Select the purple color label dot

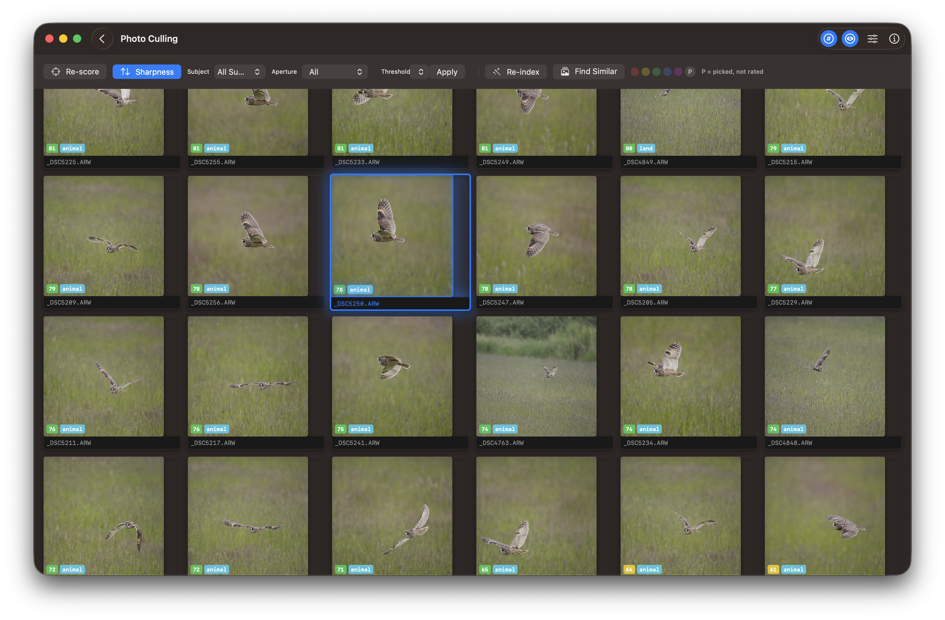678,71
